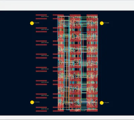Click the fifth 'Unknown' pad label from top
Viewport: 134px width, 120px height.
click(x=45, y=69)
